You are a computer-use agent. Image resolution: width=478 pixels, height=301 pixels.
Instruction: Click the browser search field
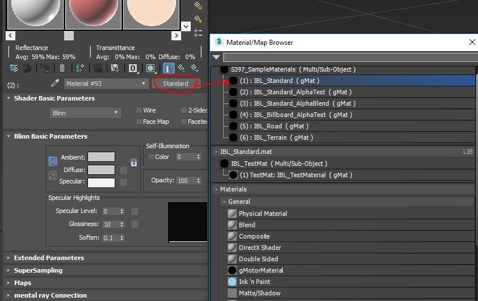click(x=351, y=57)
